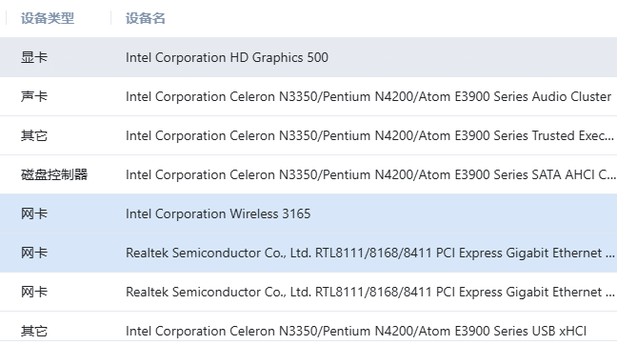The image size is (617, 345).
Task: Click 其它 cell beside the USB xHCI entry
Action: coord(34,331)
